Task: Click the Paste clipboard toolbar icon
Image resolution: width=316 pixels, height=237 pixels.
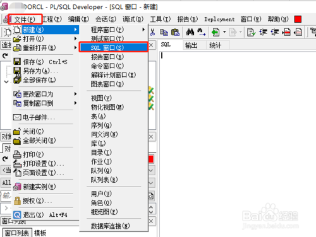Action: click(x=175, y=32)
